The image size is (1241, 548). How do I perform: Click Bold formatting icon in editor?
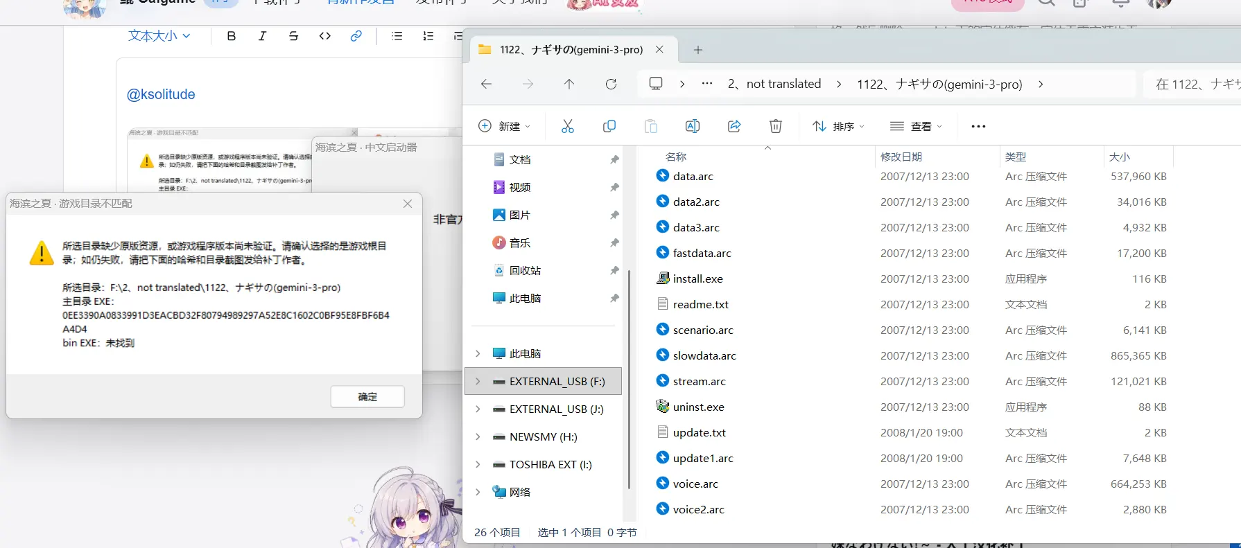(232, 36)
